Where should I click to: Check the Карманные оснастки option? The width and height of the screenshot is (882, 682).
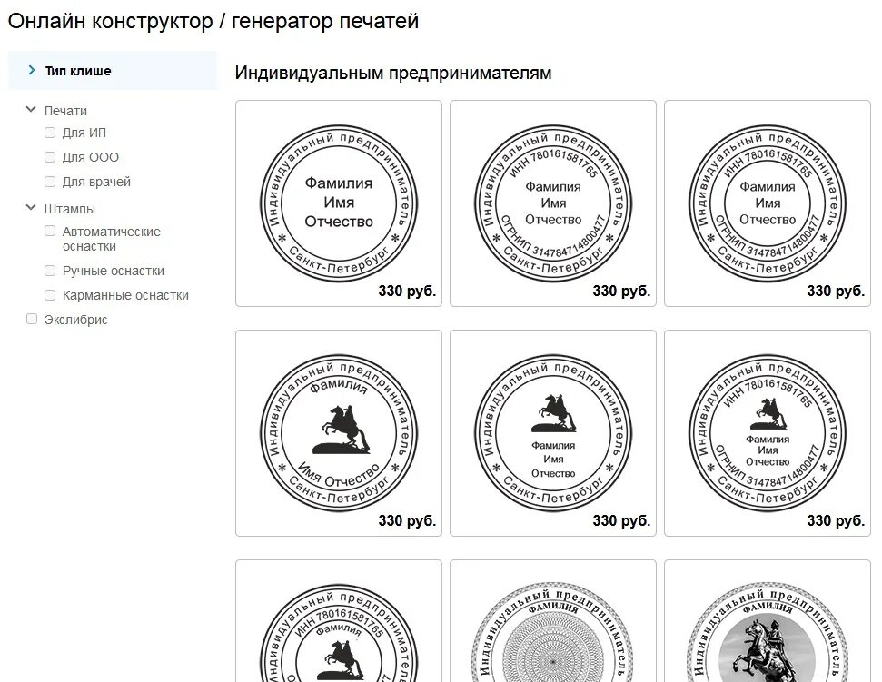pos(50,295)
